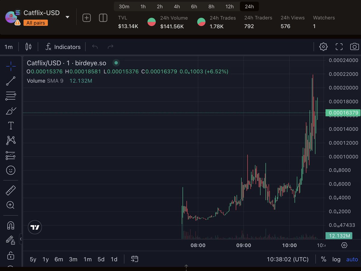The width and height of the screenshot is (361, 271).
Task: Open chart settings gear
Action: click(323, 47)
